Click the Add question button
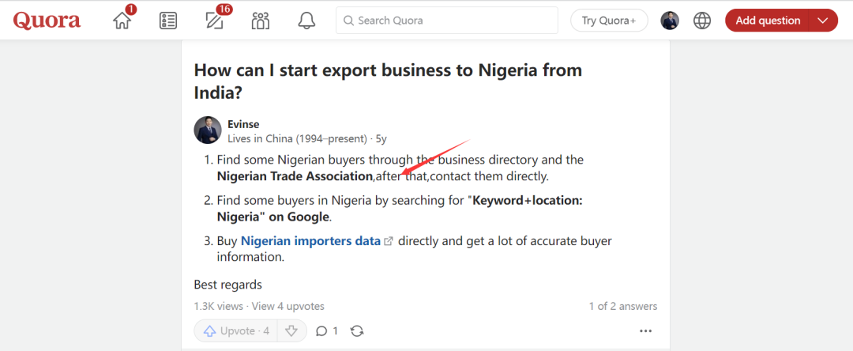This screenshot has width=853, height=351. coord(768,21)
